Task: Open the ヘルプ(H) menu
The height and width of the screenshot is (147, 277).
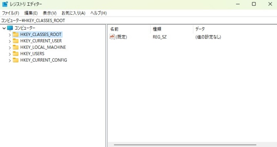Action: click(98, 13)
